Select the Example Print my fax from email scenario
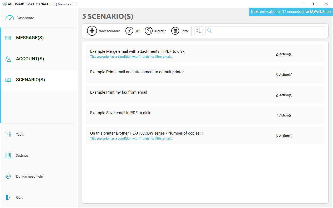The image size is (333, 208). tap(119, 92)
